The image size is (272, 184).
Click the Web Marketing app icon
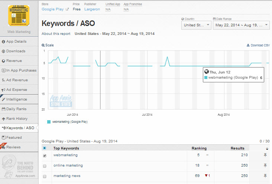19,16
